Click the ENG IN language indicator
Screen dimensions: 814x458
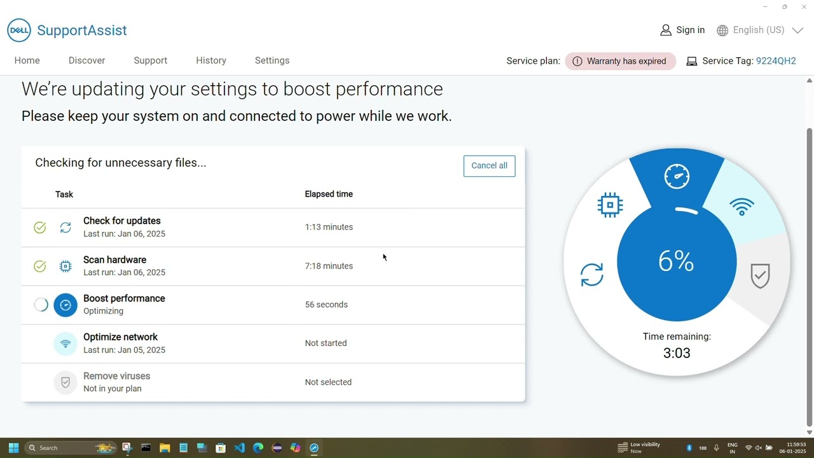coord(733,448)
